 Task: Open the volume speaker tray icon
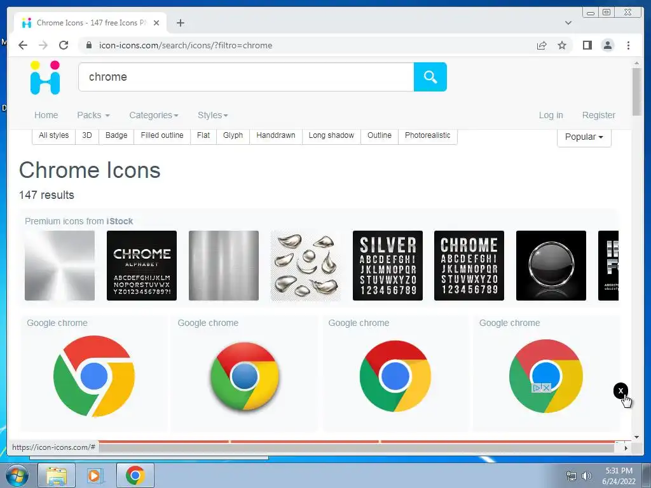(587, 476)
